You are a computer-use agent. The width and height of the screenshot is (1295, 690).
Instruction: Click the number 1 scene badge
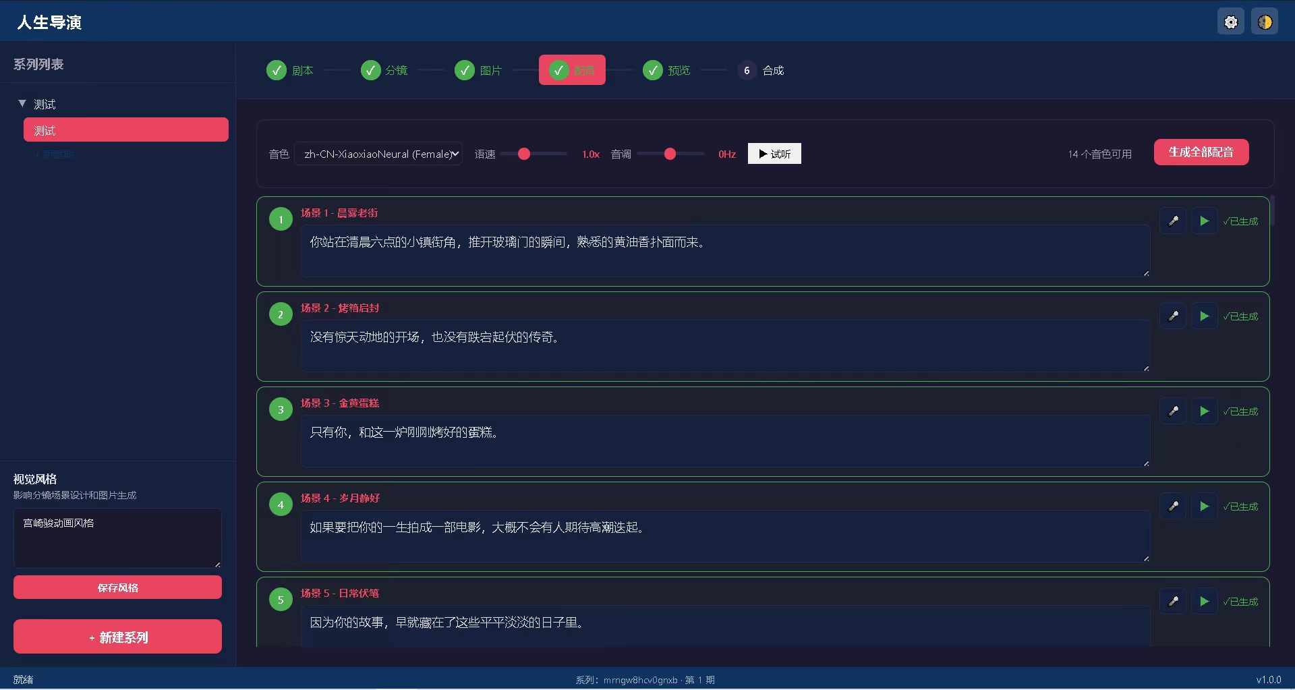tap(281, 219)
